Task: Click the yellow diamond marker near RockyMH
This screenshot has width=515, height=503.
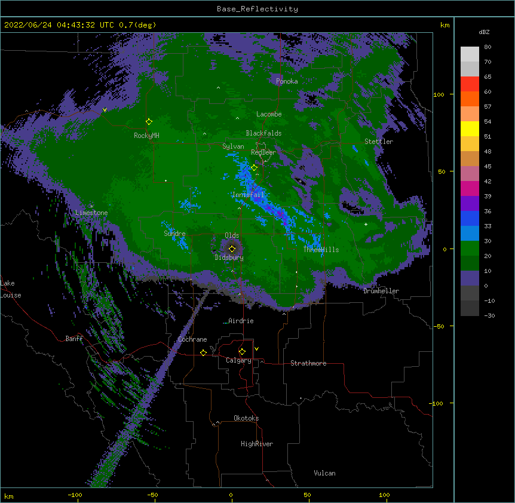Action: [x=149, y=122]
